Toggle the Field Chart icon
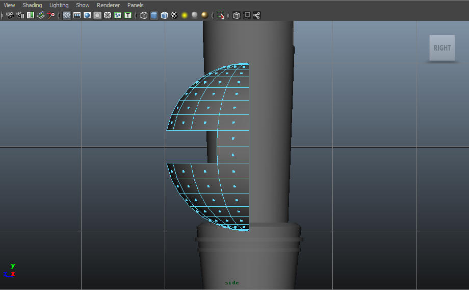 point(108,15)
